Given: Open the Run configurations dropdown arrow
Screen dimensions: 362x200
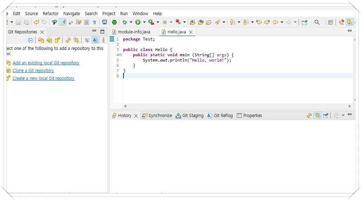Looking at the screenshot, I should coord(144,22).
